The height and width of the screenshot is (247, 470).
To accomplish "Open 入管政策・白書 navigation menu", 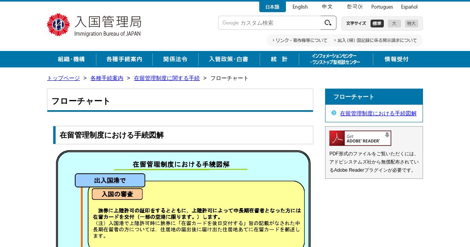I will (229, 59).
